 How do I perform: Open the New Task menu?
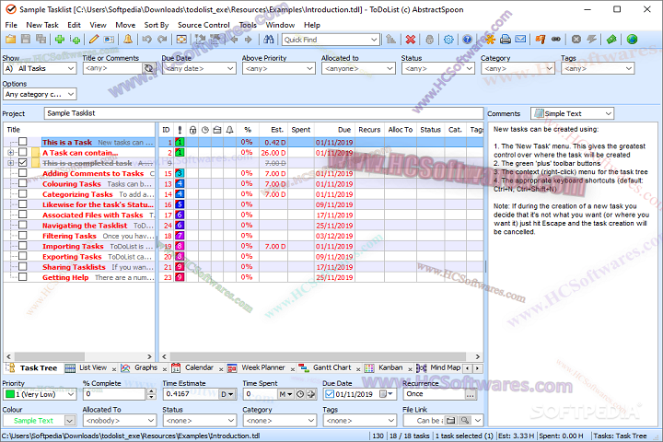pyautogui.click(x=42, y=25)
